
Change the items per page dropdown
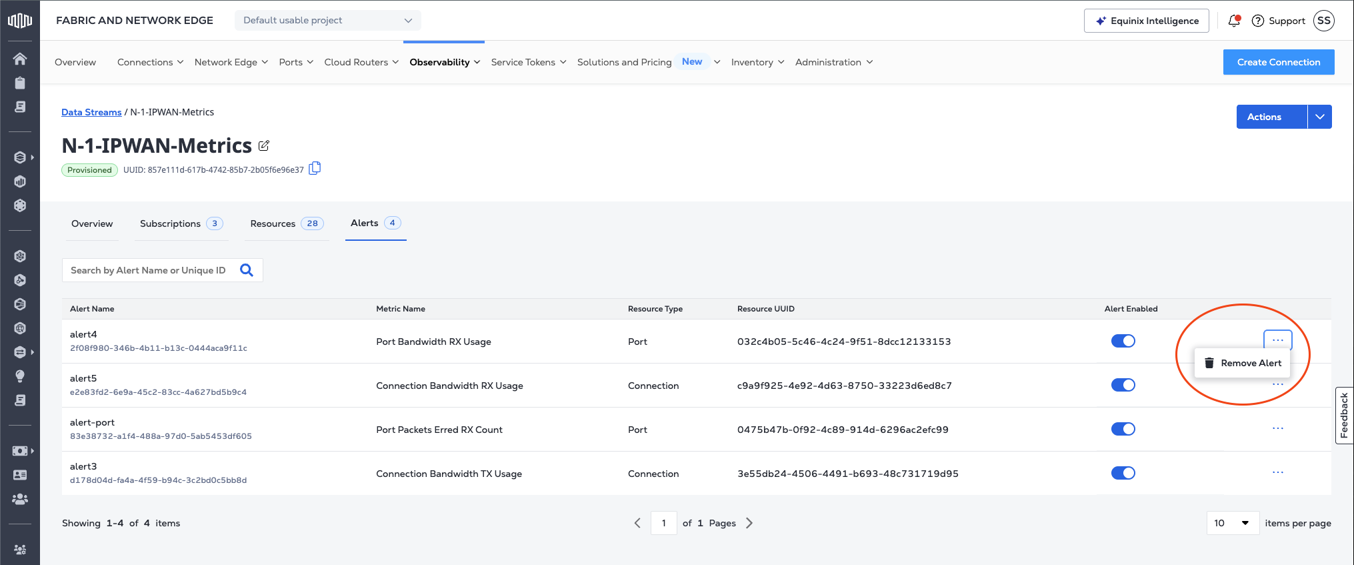[x=1232, y=523]
